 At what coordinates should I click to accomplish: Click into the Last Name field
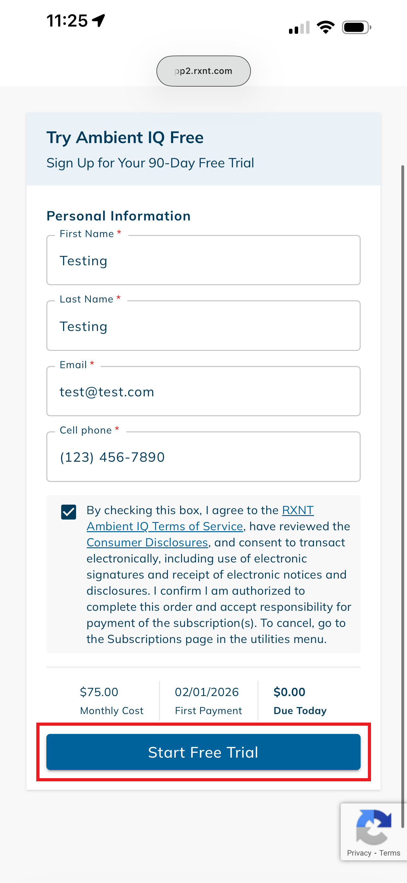coord(203,326)
